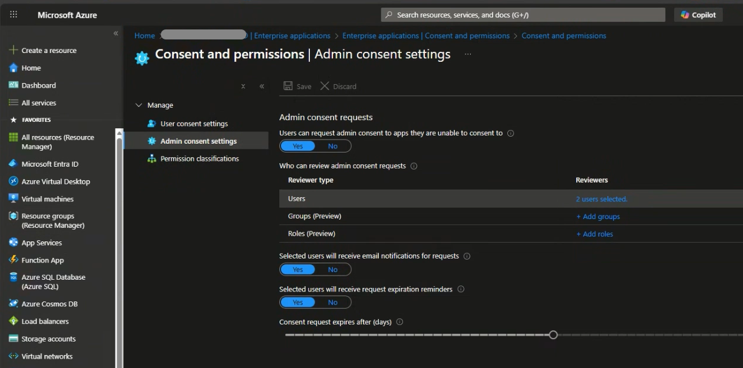Click the Discard X in toolbar

(325, 86)
